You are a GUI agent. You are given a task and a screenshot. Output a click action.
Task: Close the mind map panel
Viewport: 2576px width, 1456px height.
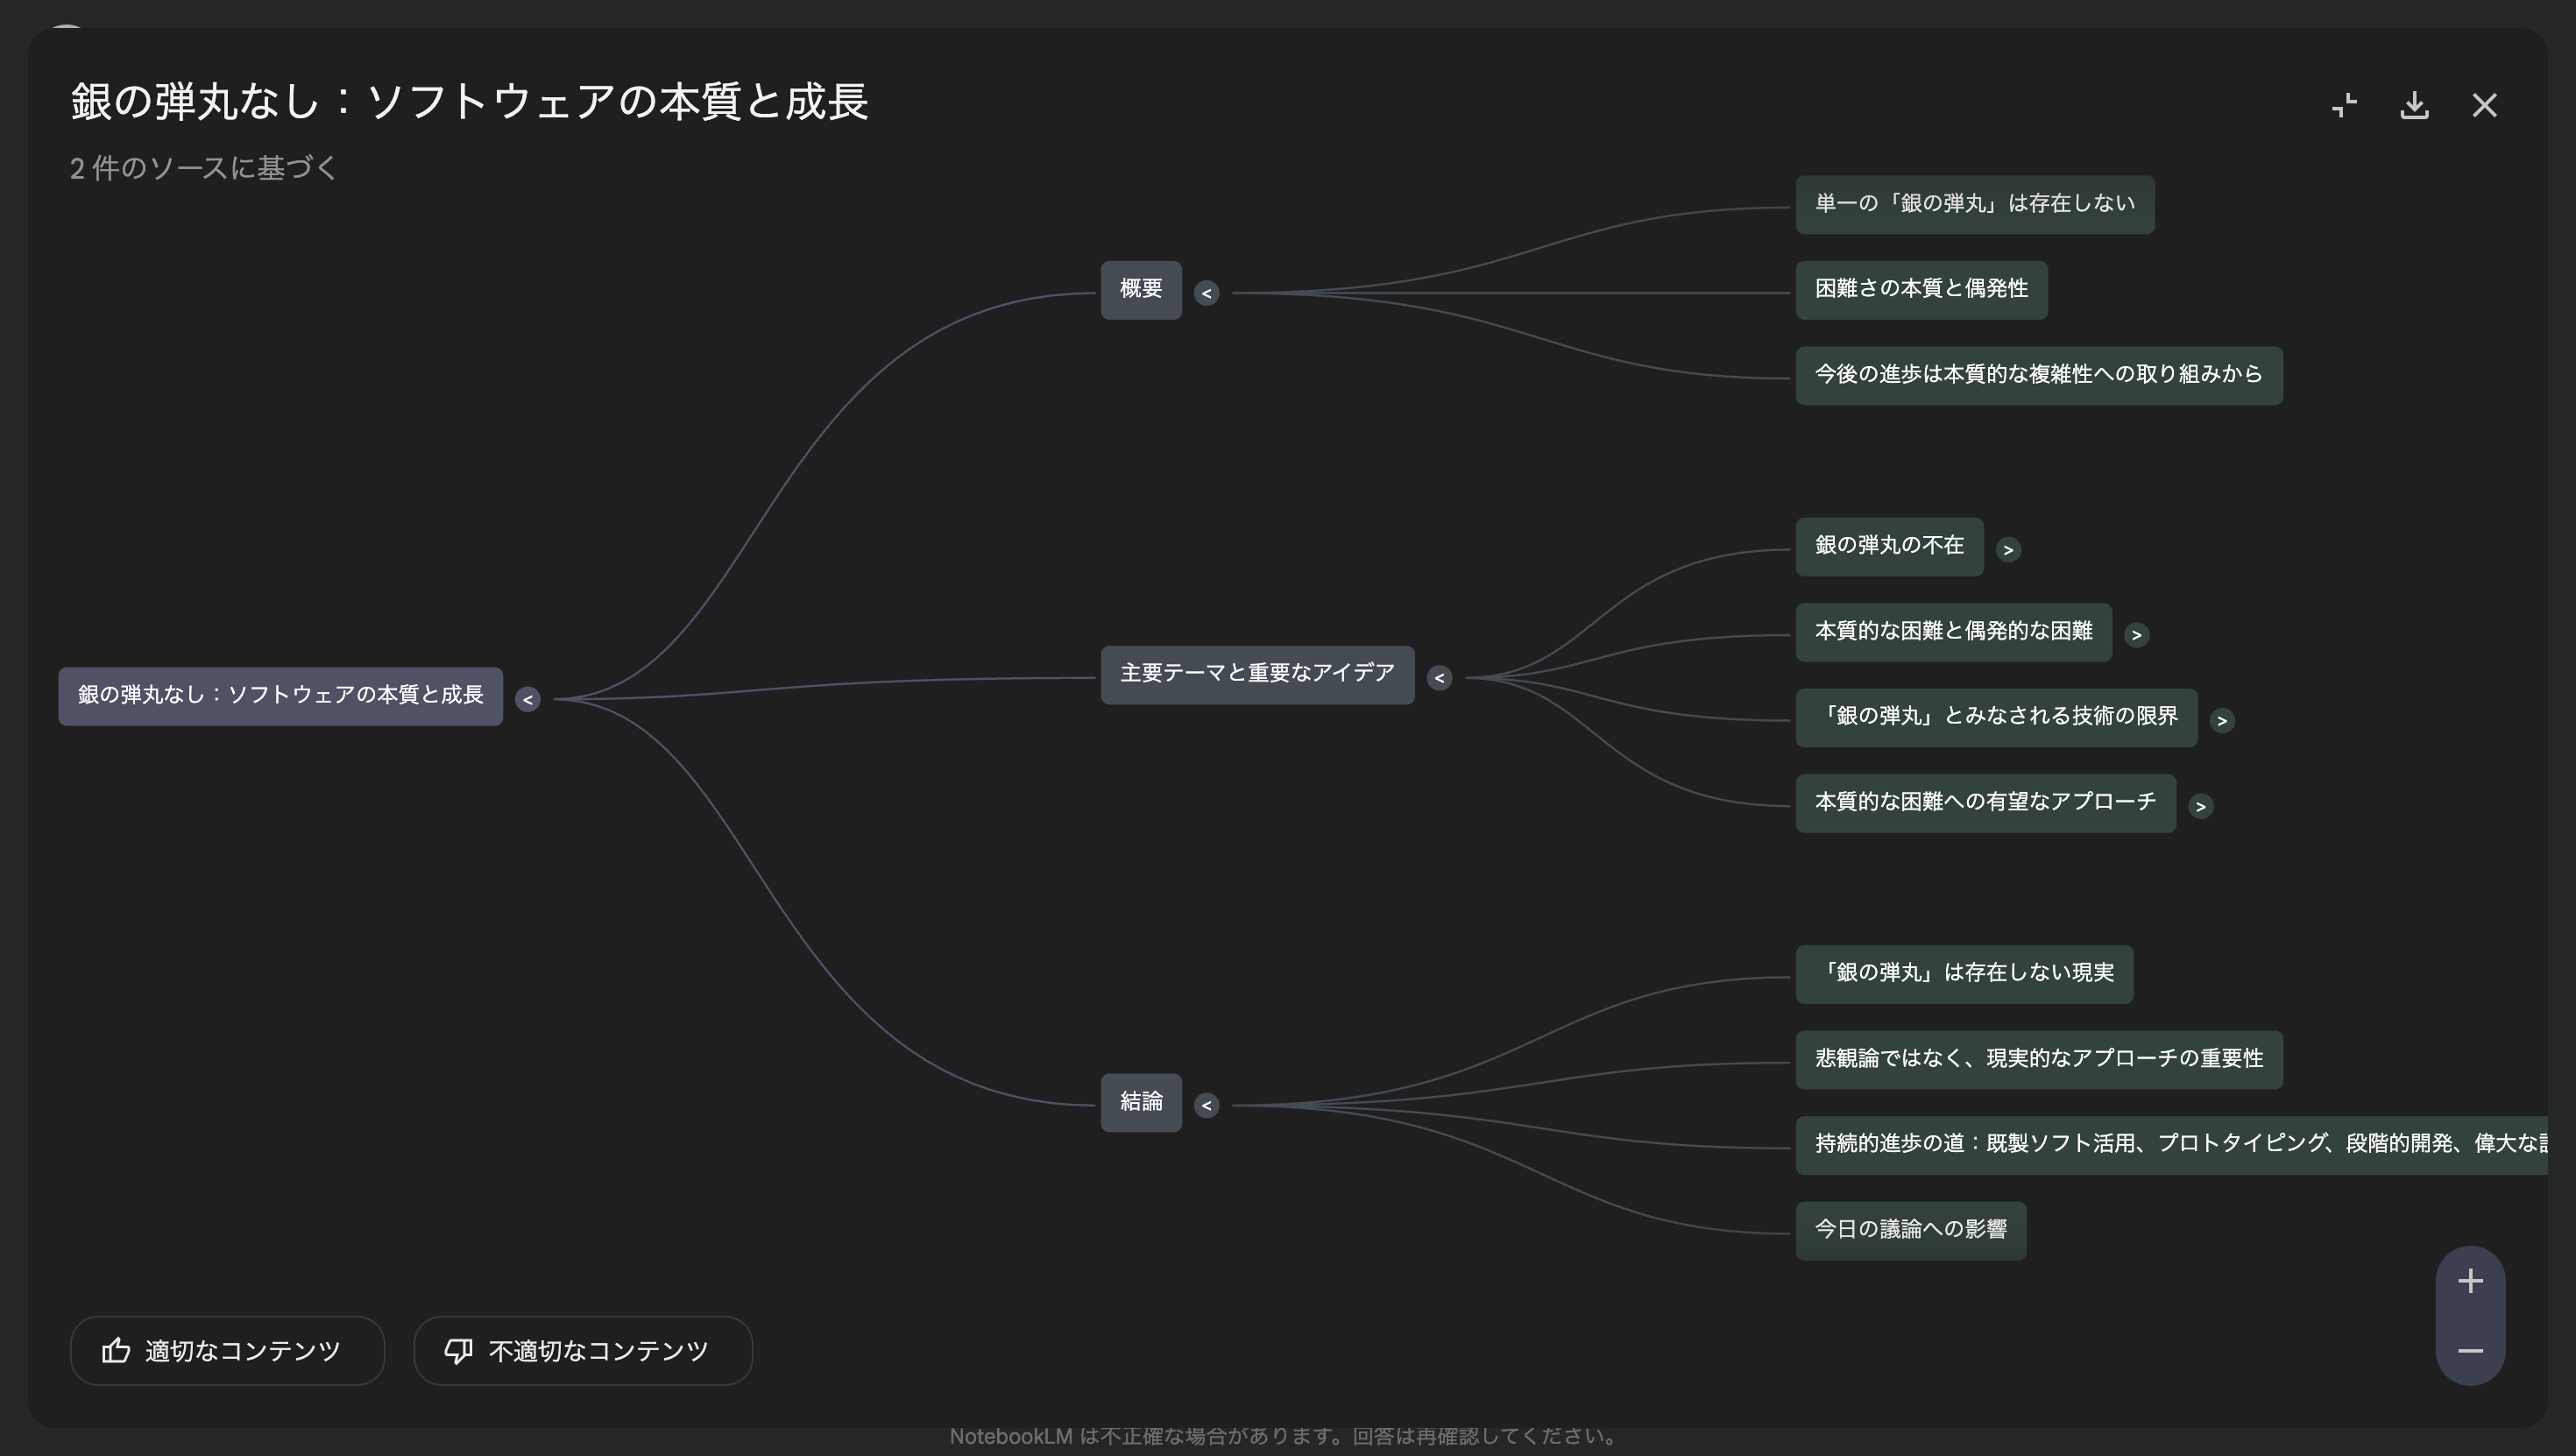pyautogui.click(x=2484, y=105)
